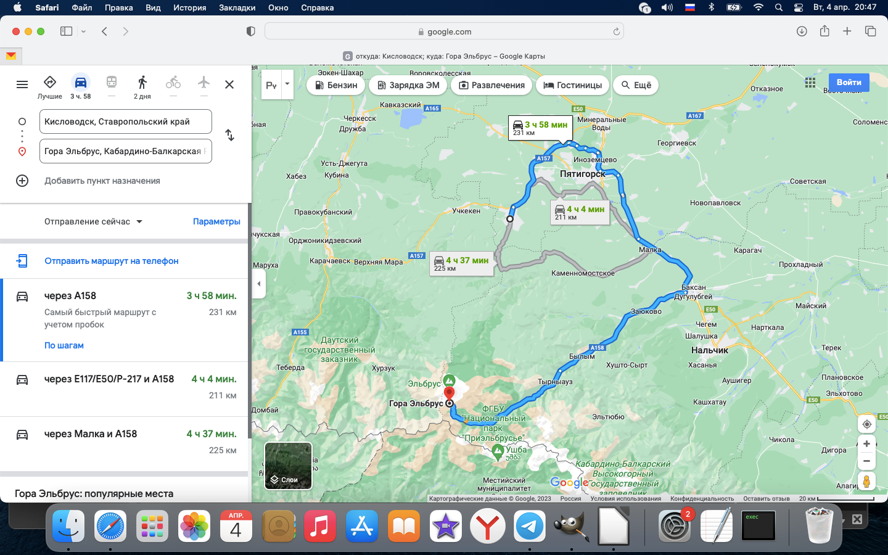This screenshot has width=888, height=555.
Task: Open Street View pegman
Action: (x=866, y=481)
